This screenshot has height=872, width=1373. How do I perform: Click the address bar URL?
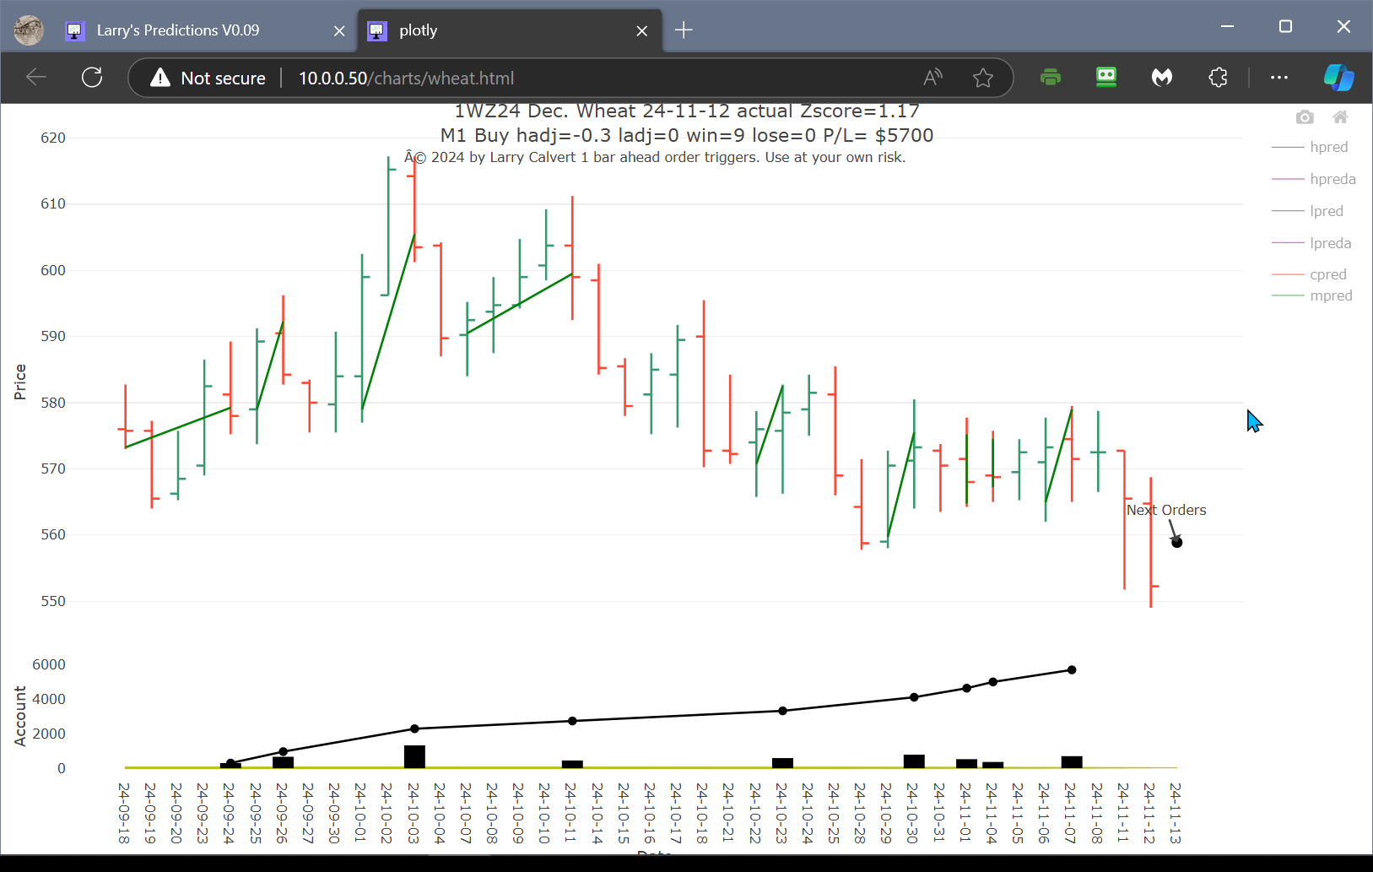click(406, 78)
